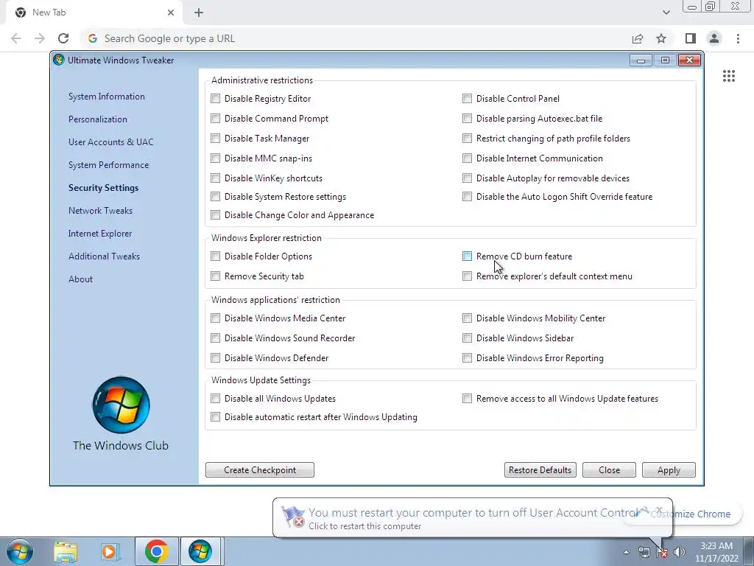
Task: Check Remove CD burn feature
Action: coord(467,256)
